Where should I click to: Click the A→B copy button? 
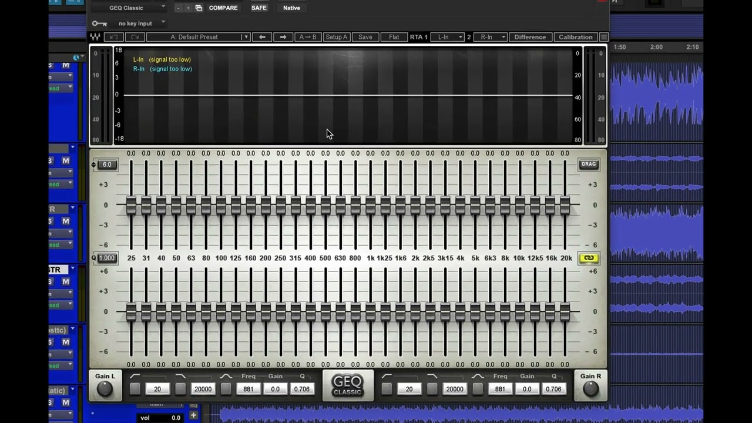(x=308, y=37)
